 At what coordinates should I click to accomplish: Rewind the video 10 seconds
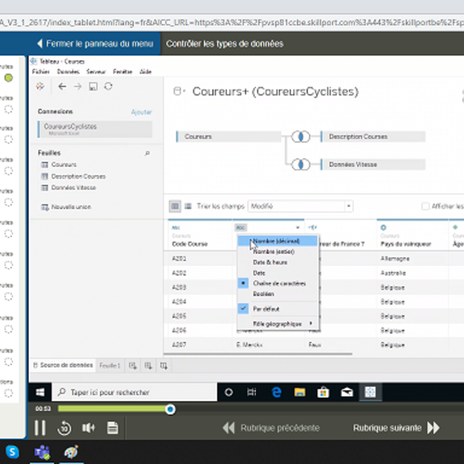click(64, 428)
